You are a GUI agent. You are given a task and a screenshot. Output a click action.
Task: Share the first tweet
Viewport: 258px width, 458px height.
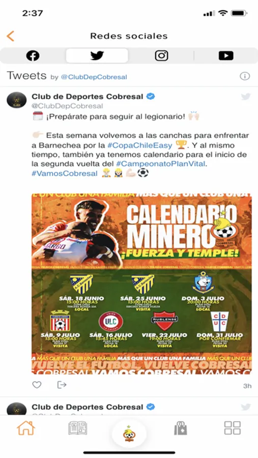pos(62,385)
